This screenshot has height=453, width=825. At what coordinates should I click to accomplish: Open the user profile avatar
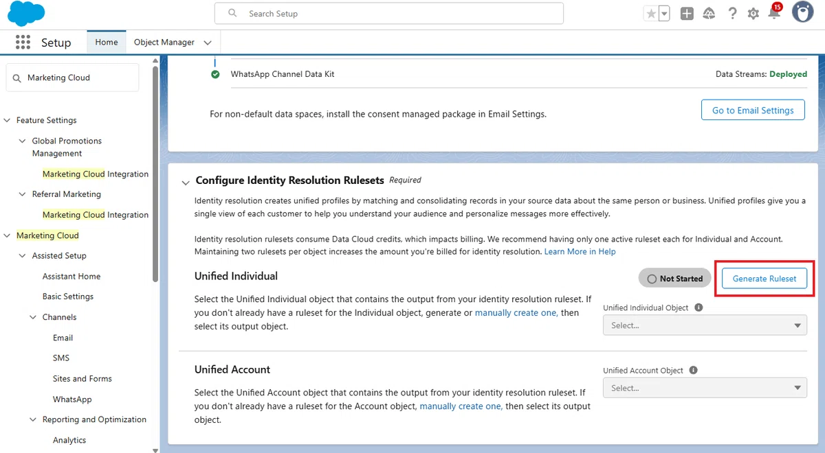[x=802, y=12]
